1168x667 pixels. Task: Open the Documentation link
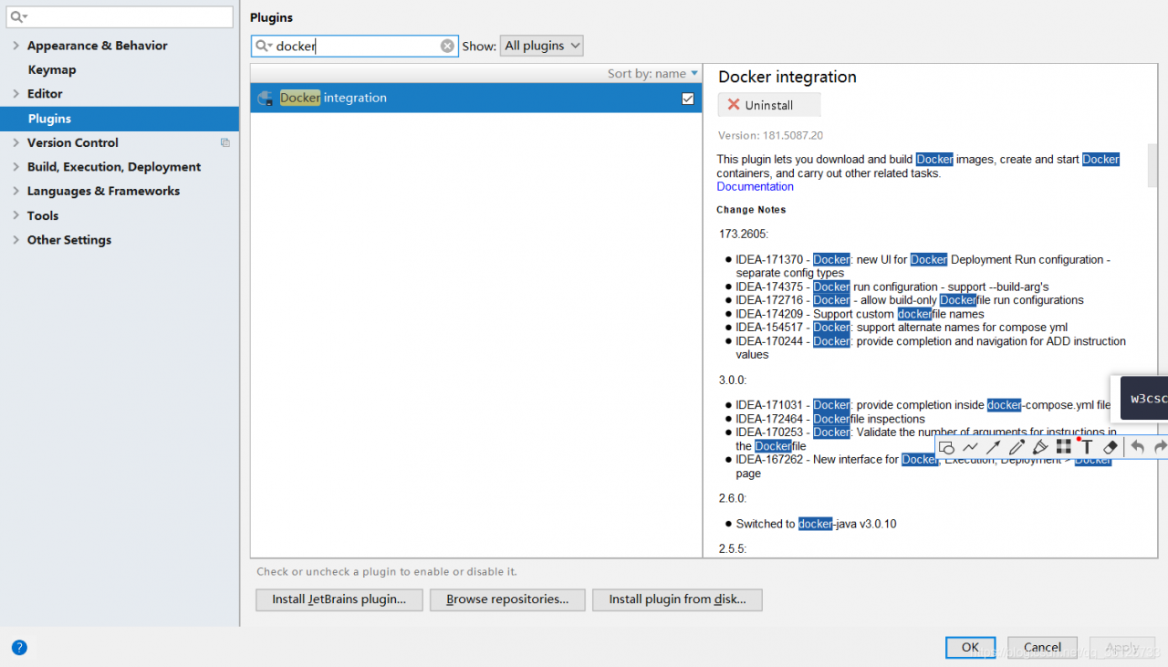point(755,187)
